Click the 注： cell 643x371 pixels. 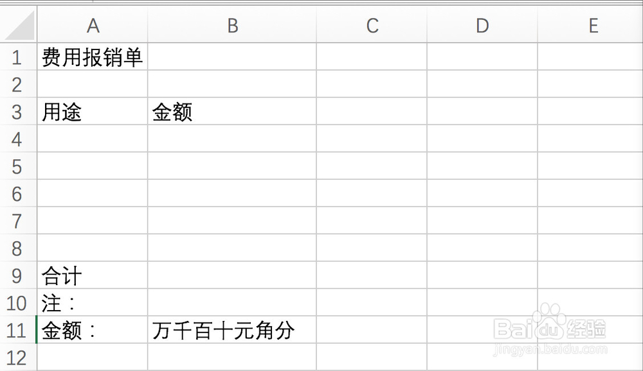point(93,303)
